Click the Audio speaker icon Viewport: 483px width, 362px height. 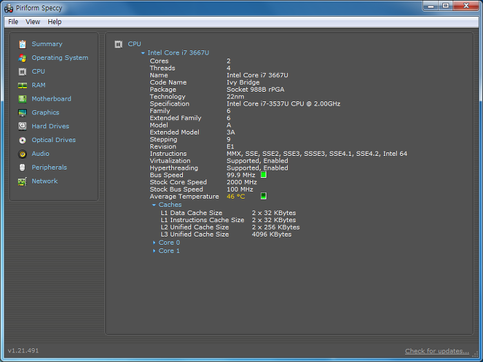(22, 154)
